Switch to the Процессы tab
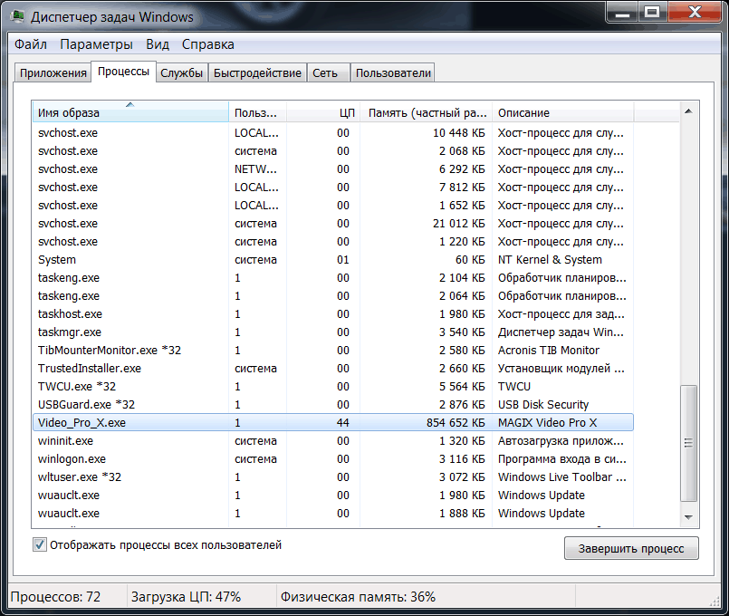The height and width of the screenshot is (616, 729). click(x=124, y=72)
